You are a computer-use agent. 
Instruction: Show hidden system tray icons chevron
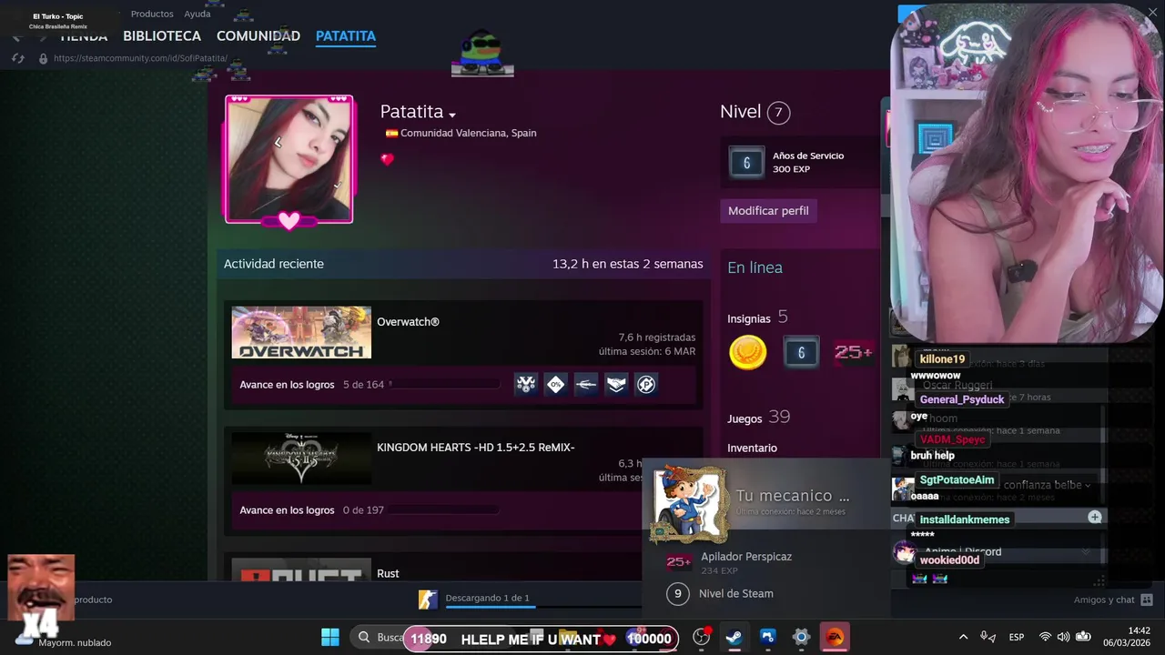(963, 637)
